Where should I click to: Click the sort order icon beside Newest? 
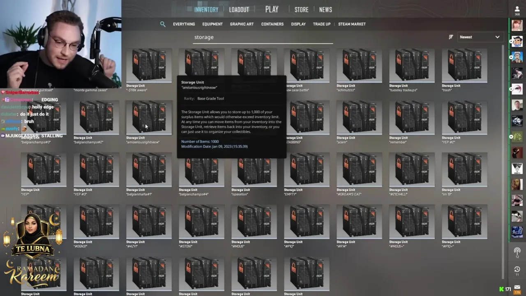451,37
